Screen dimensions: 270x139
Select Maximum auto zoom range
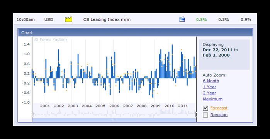[213, 99]
